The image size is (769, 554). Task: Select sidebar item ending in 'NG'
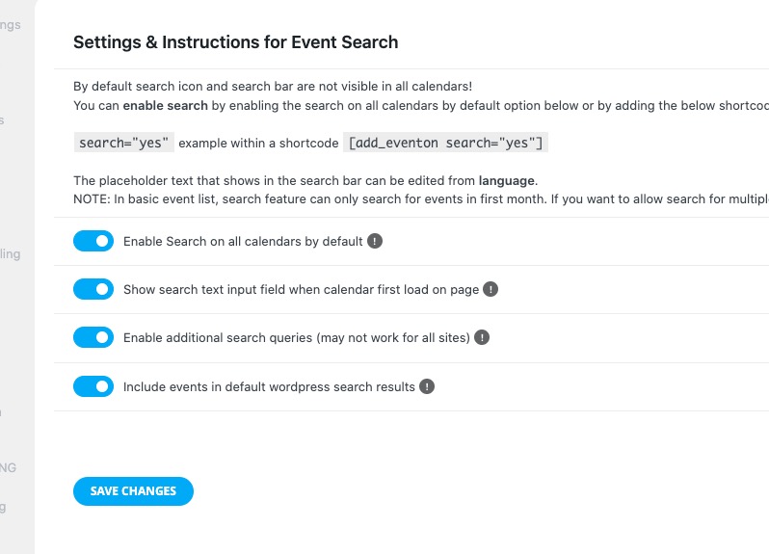click(9, 467)
